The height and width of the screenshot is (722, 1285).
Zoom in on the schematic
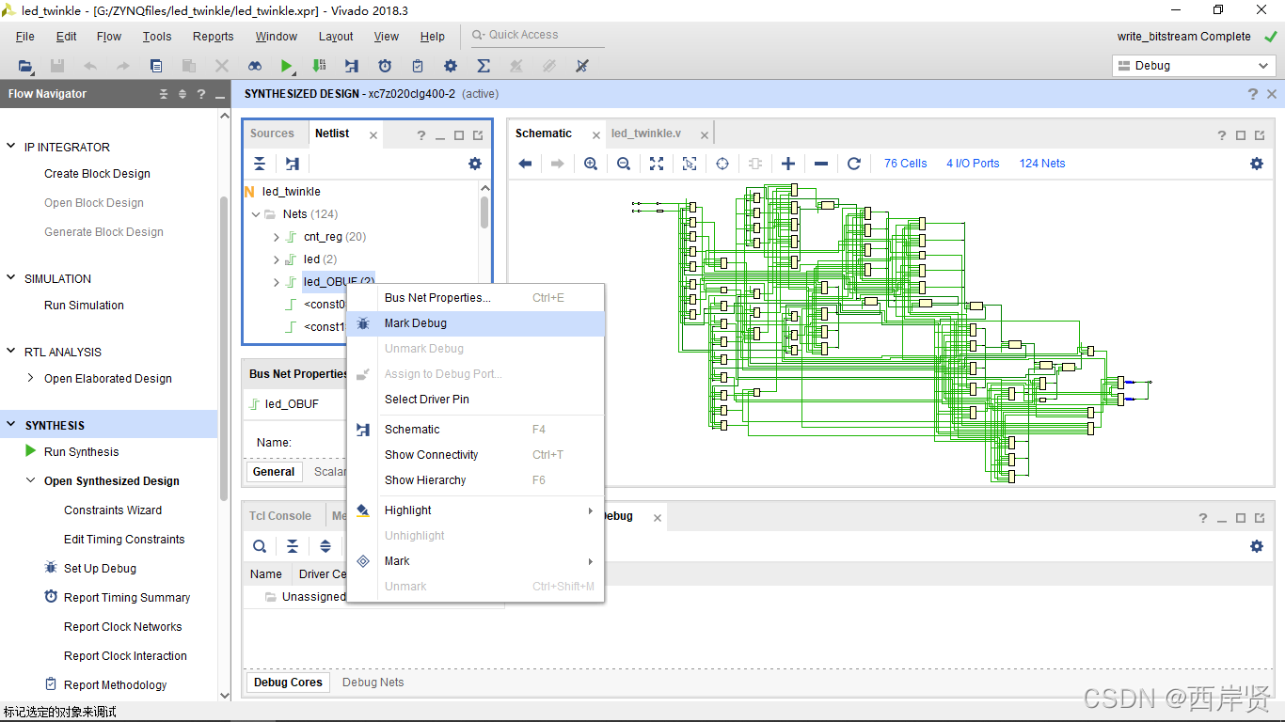coord(591,164)
